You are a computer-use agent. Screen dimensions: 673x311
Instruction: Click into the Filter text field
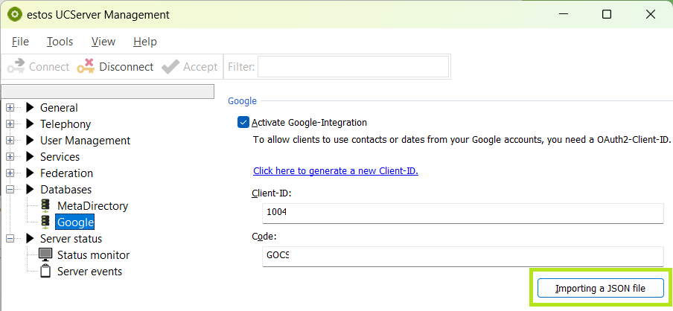point(353,67)
